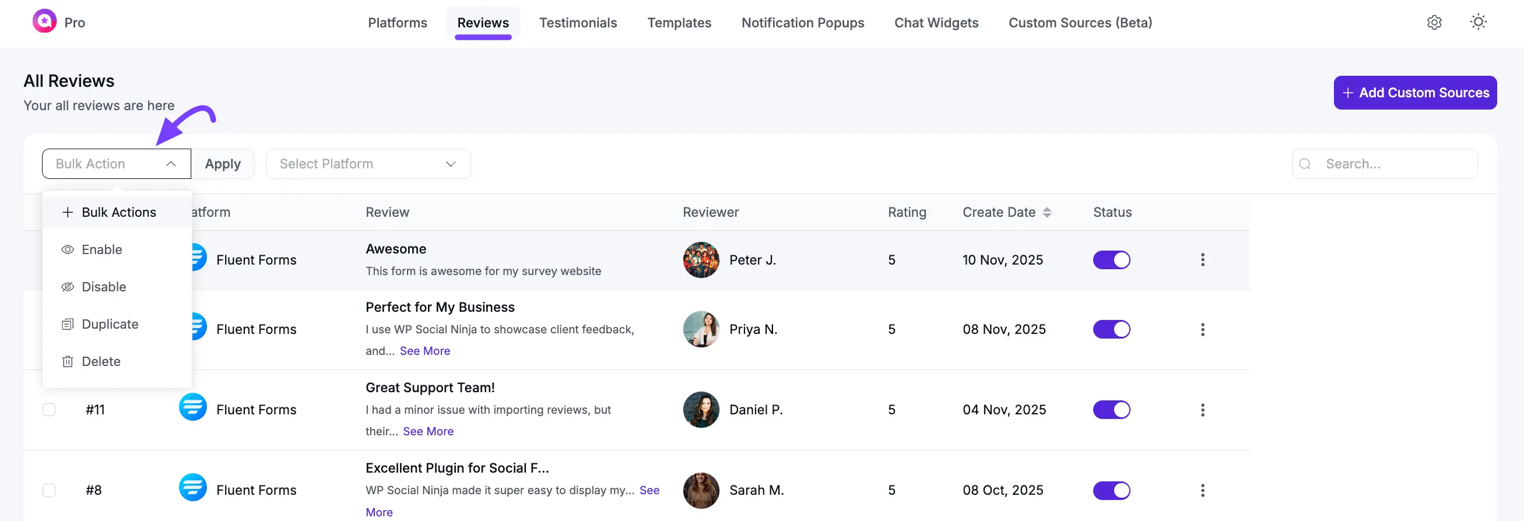Image resolution: width=1524 pixels, height=521 pixels.
Task: Click 'Excellent Plugin for Social F...' title
Action: click(457, 468)
